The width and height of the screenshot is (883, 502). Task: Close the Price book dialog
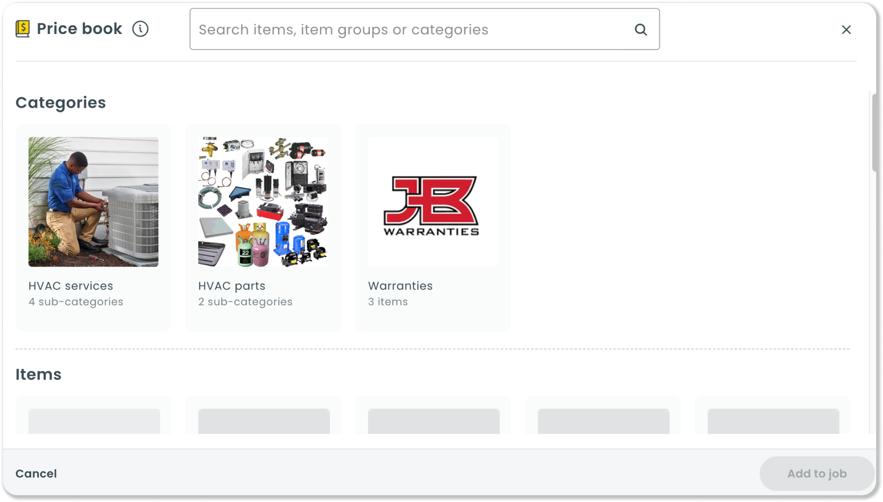846,30
